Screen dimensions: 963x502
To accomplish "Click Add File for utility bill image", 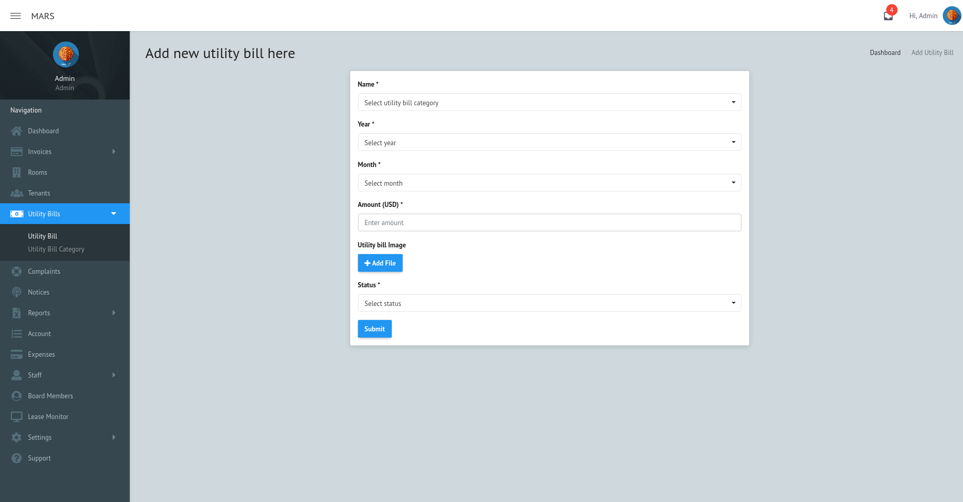I will (380, 263).
